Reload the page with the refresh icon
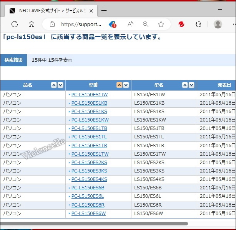The height and width of the screenshot is (230, 236). pos(15,24)
